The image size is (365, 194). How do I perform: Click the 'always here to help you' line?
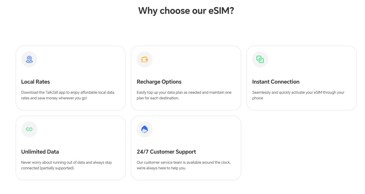pos(161,168)
